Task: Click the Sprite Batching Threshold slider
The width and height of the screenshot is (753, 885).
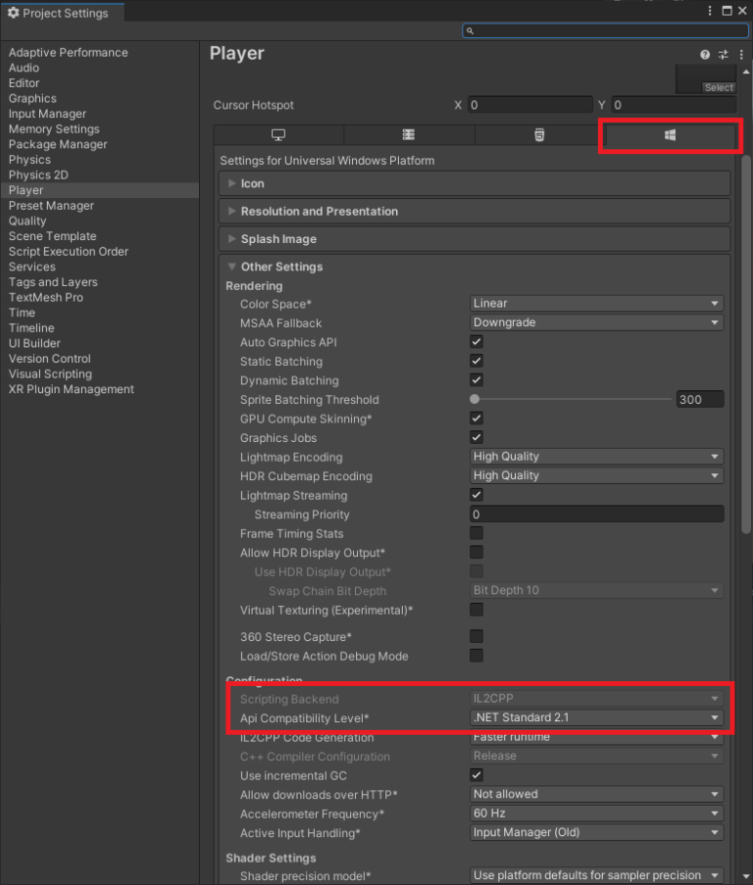Action: (474, 399)
